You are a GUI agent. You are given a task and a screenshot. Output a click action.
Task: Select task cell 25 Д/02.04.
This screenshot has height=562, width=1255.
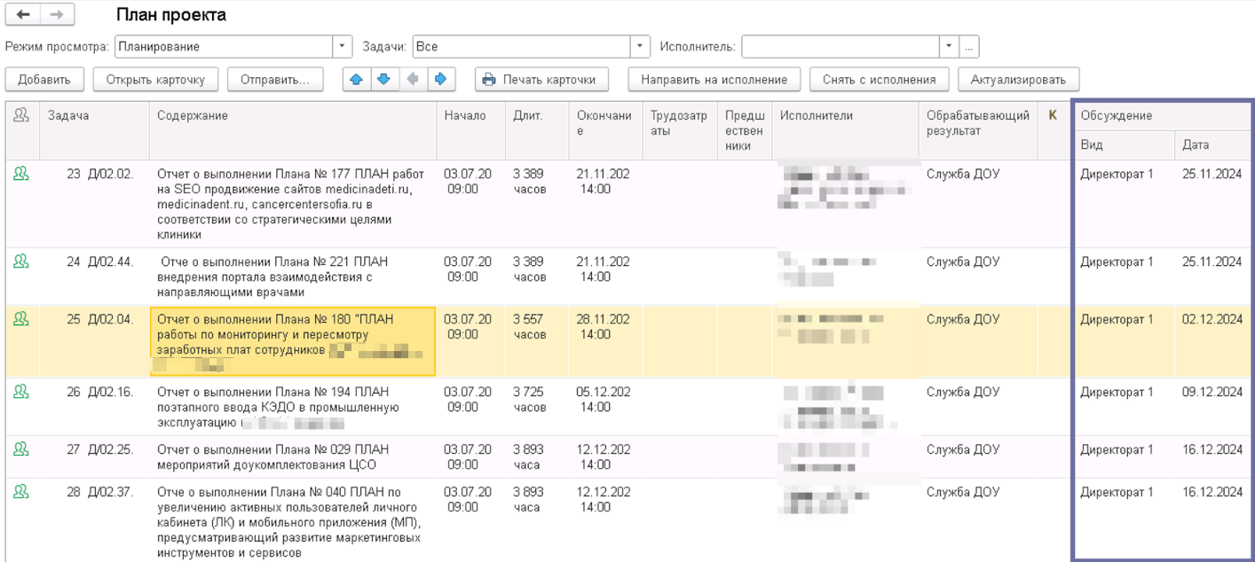(x=94, y=341)
